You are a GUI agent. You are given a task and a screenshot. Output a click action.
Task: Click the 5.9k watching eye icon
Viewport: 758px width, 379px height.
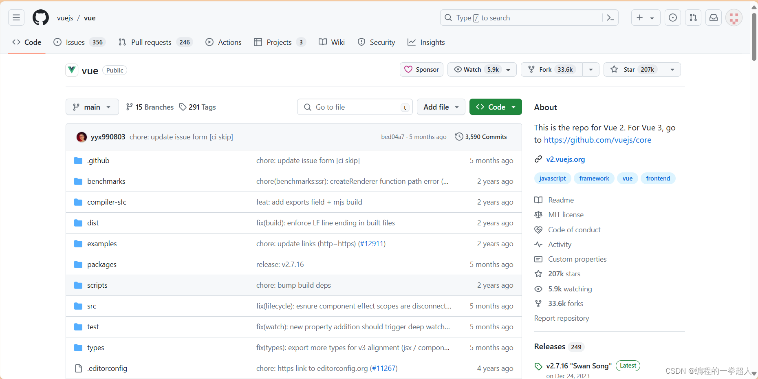(x=538, y=289)
